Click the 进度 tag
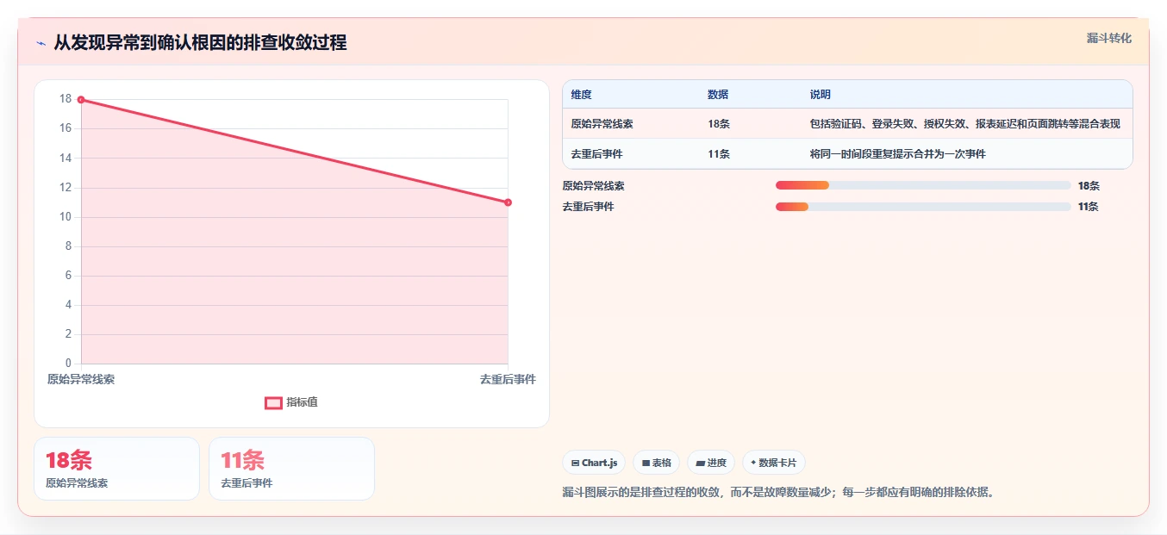Screen dimensions: 1167x535 (x=711, y=463)
